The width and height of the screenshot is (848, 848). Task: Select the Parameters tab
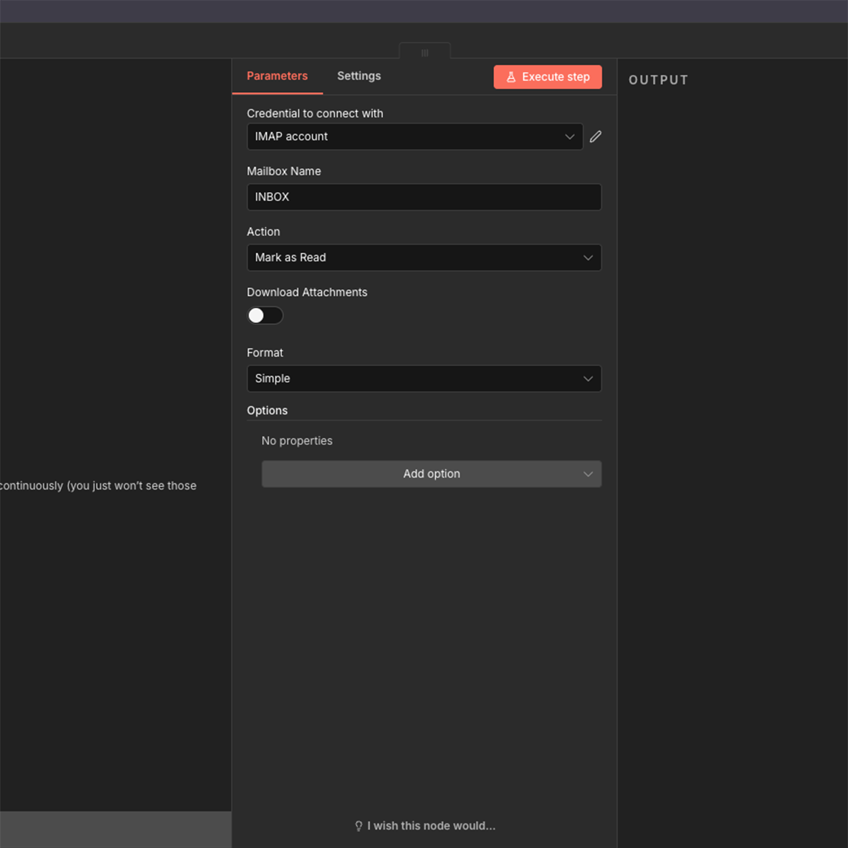277,76
